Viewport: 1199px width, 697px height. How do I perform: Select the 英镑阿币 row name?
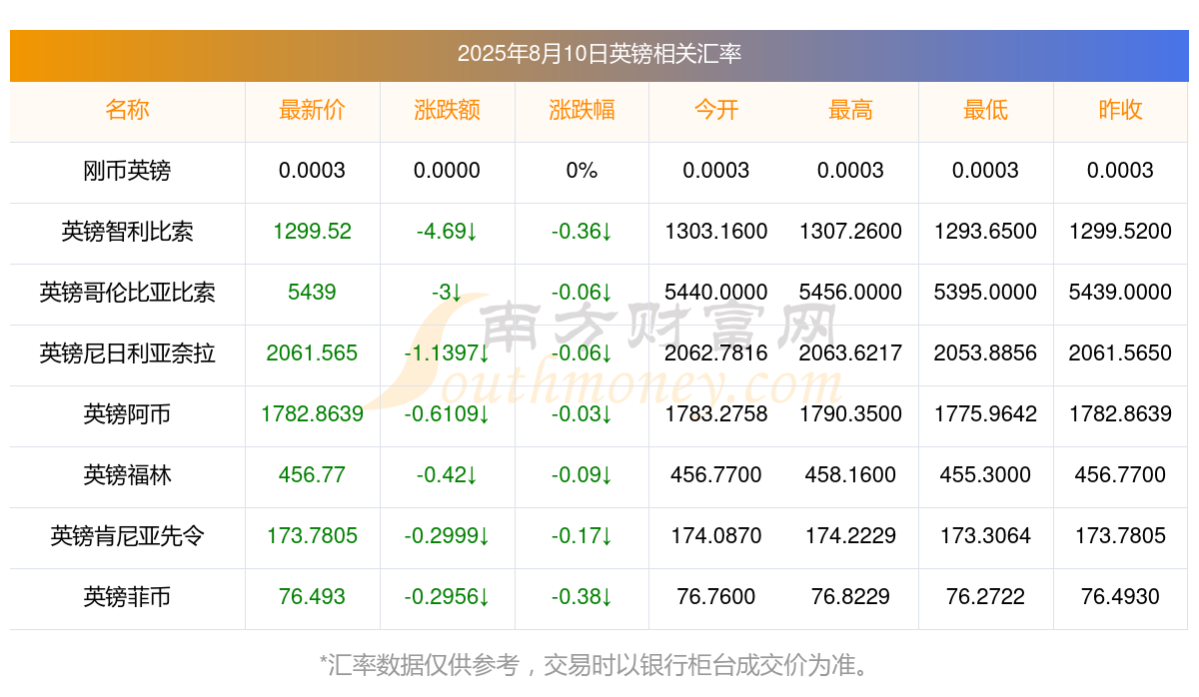coord(127,414)
